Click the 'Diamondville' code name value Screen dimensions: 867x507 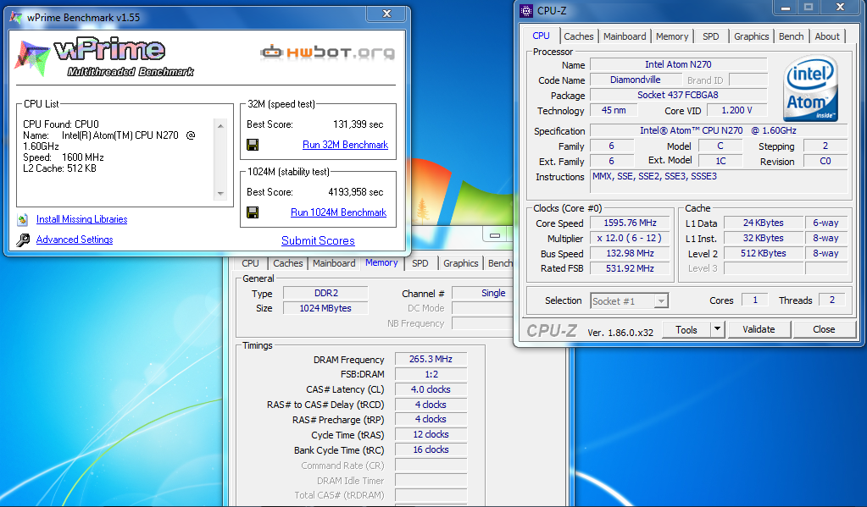[x=636, y=80]
